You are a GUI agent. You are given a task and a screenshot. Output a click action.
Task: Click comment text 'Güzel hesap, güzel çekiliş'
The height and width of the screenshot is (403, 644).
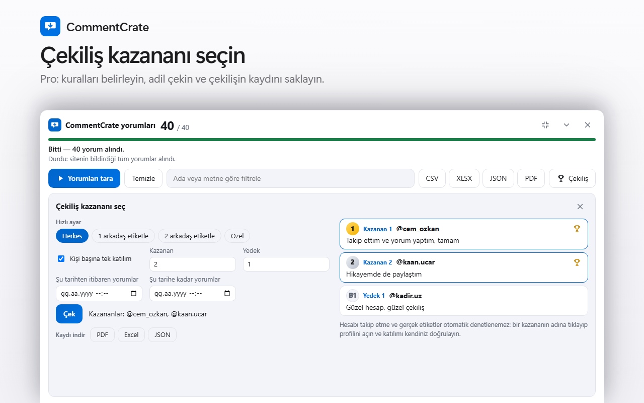coord(385,307)
